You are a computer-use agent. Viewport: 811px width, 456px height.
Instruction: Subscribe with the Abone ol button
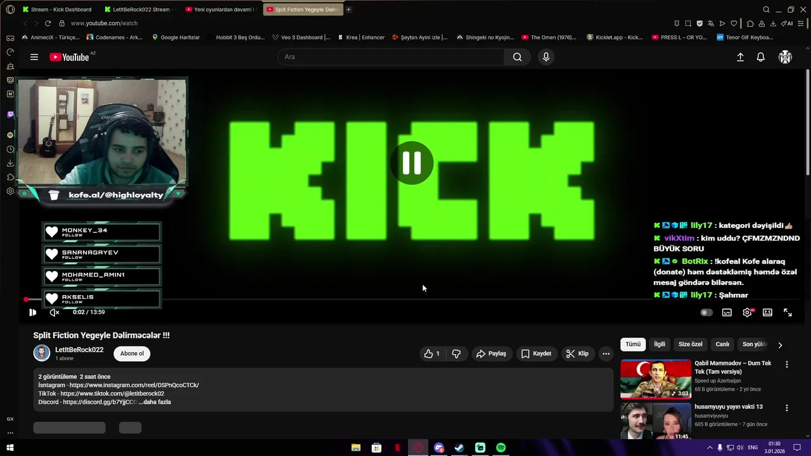(132, 353)
